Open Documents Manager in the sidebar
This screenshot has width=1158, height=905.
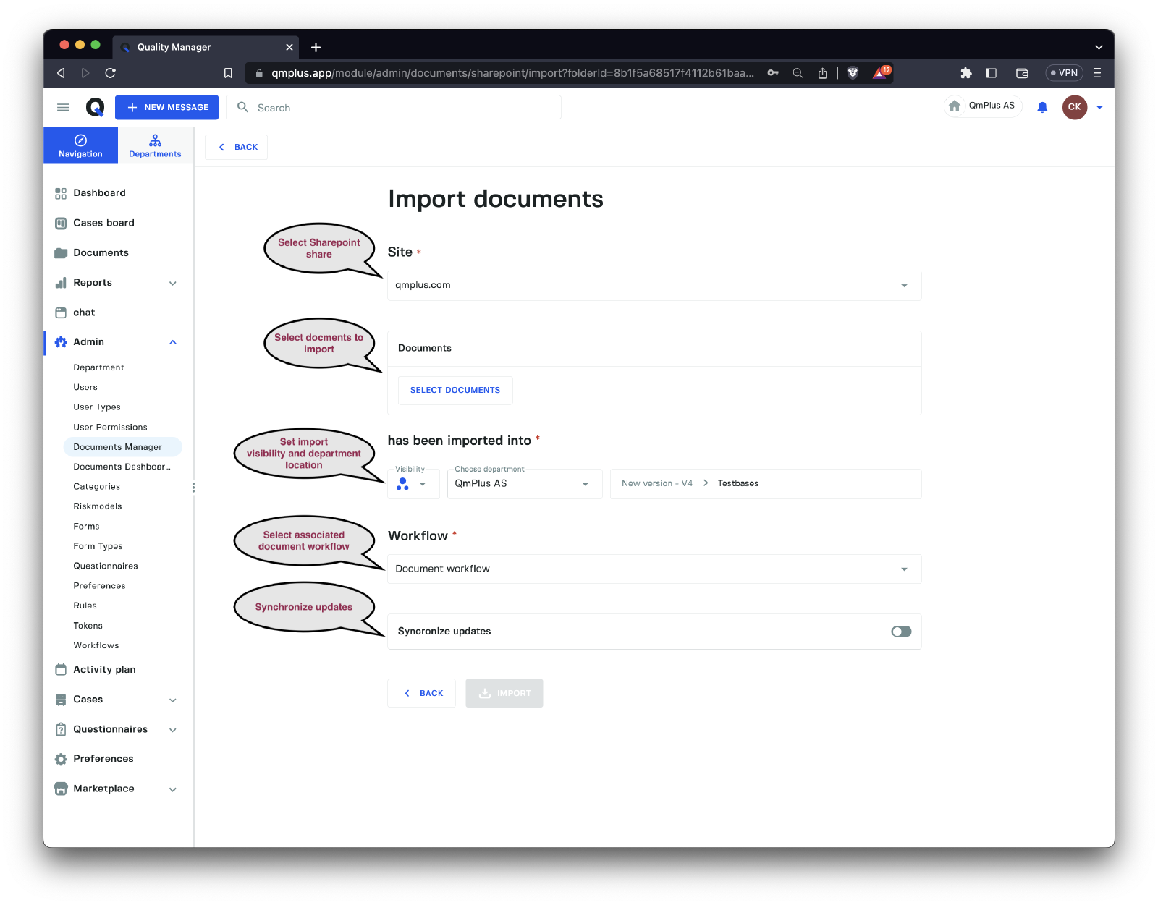pos(118,447)
